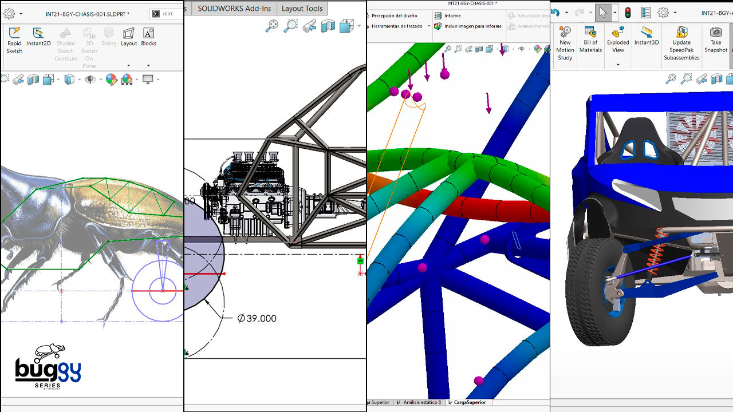This screenshot has width=733, height=412.
Task: Switch to the SOLIDWORKS Add-Ins tab
Action: pyautogui.click(x=234, y=9)
